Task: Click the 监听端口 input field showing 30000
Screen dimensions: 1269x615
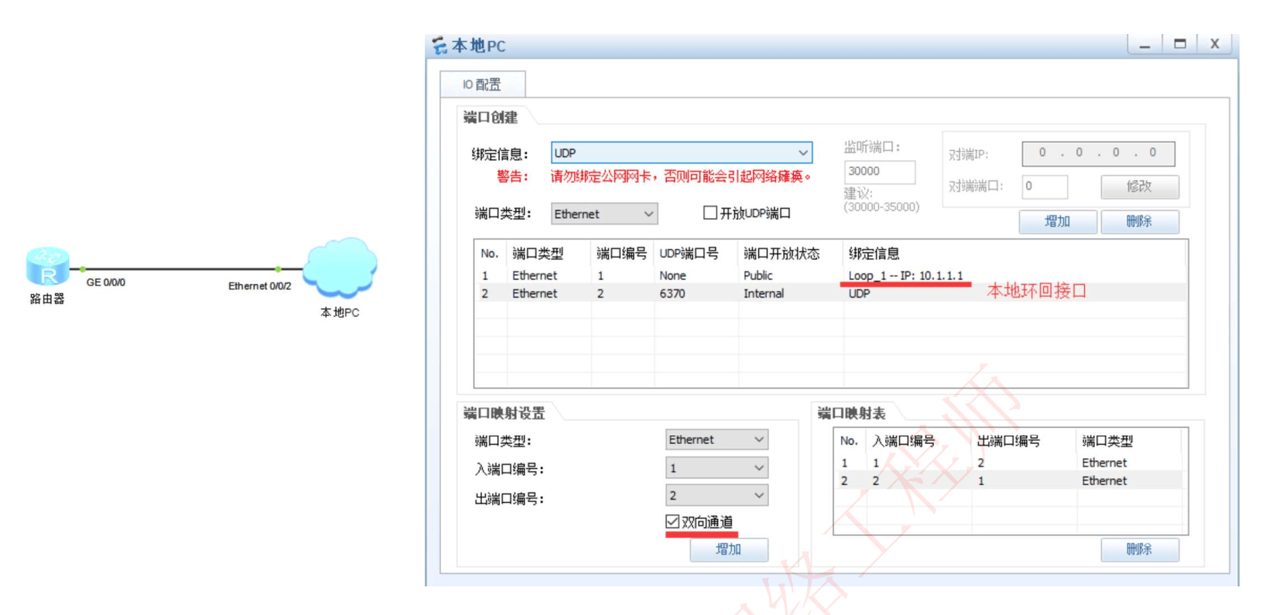Action: click(x=880, y=172)
